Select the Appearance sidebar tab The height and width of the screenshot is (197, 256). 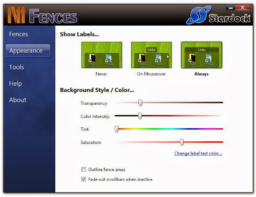(x=28, y=51)
